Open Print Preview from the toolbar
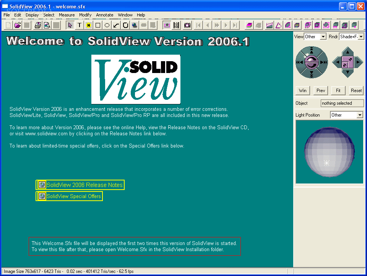This screenshot has width=367, height=276. (x=47, y=25)
